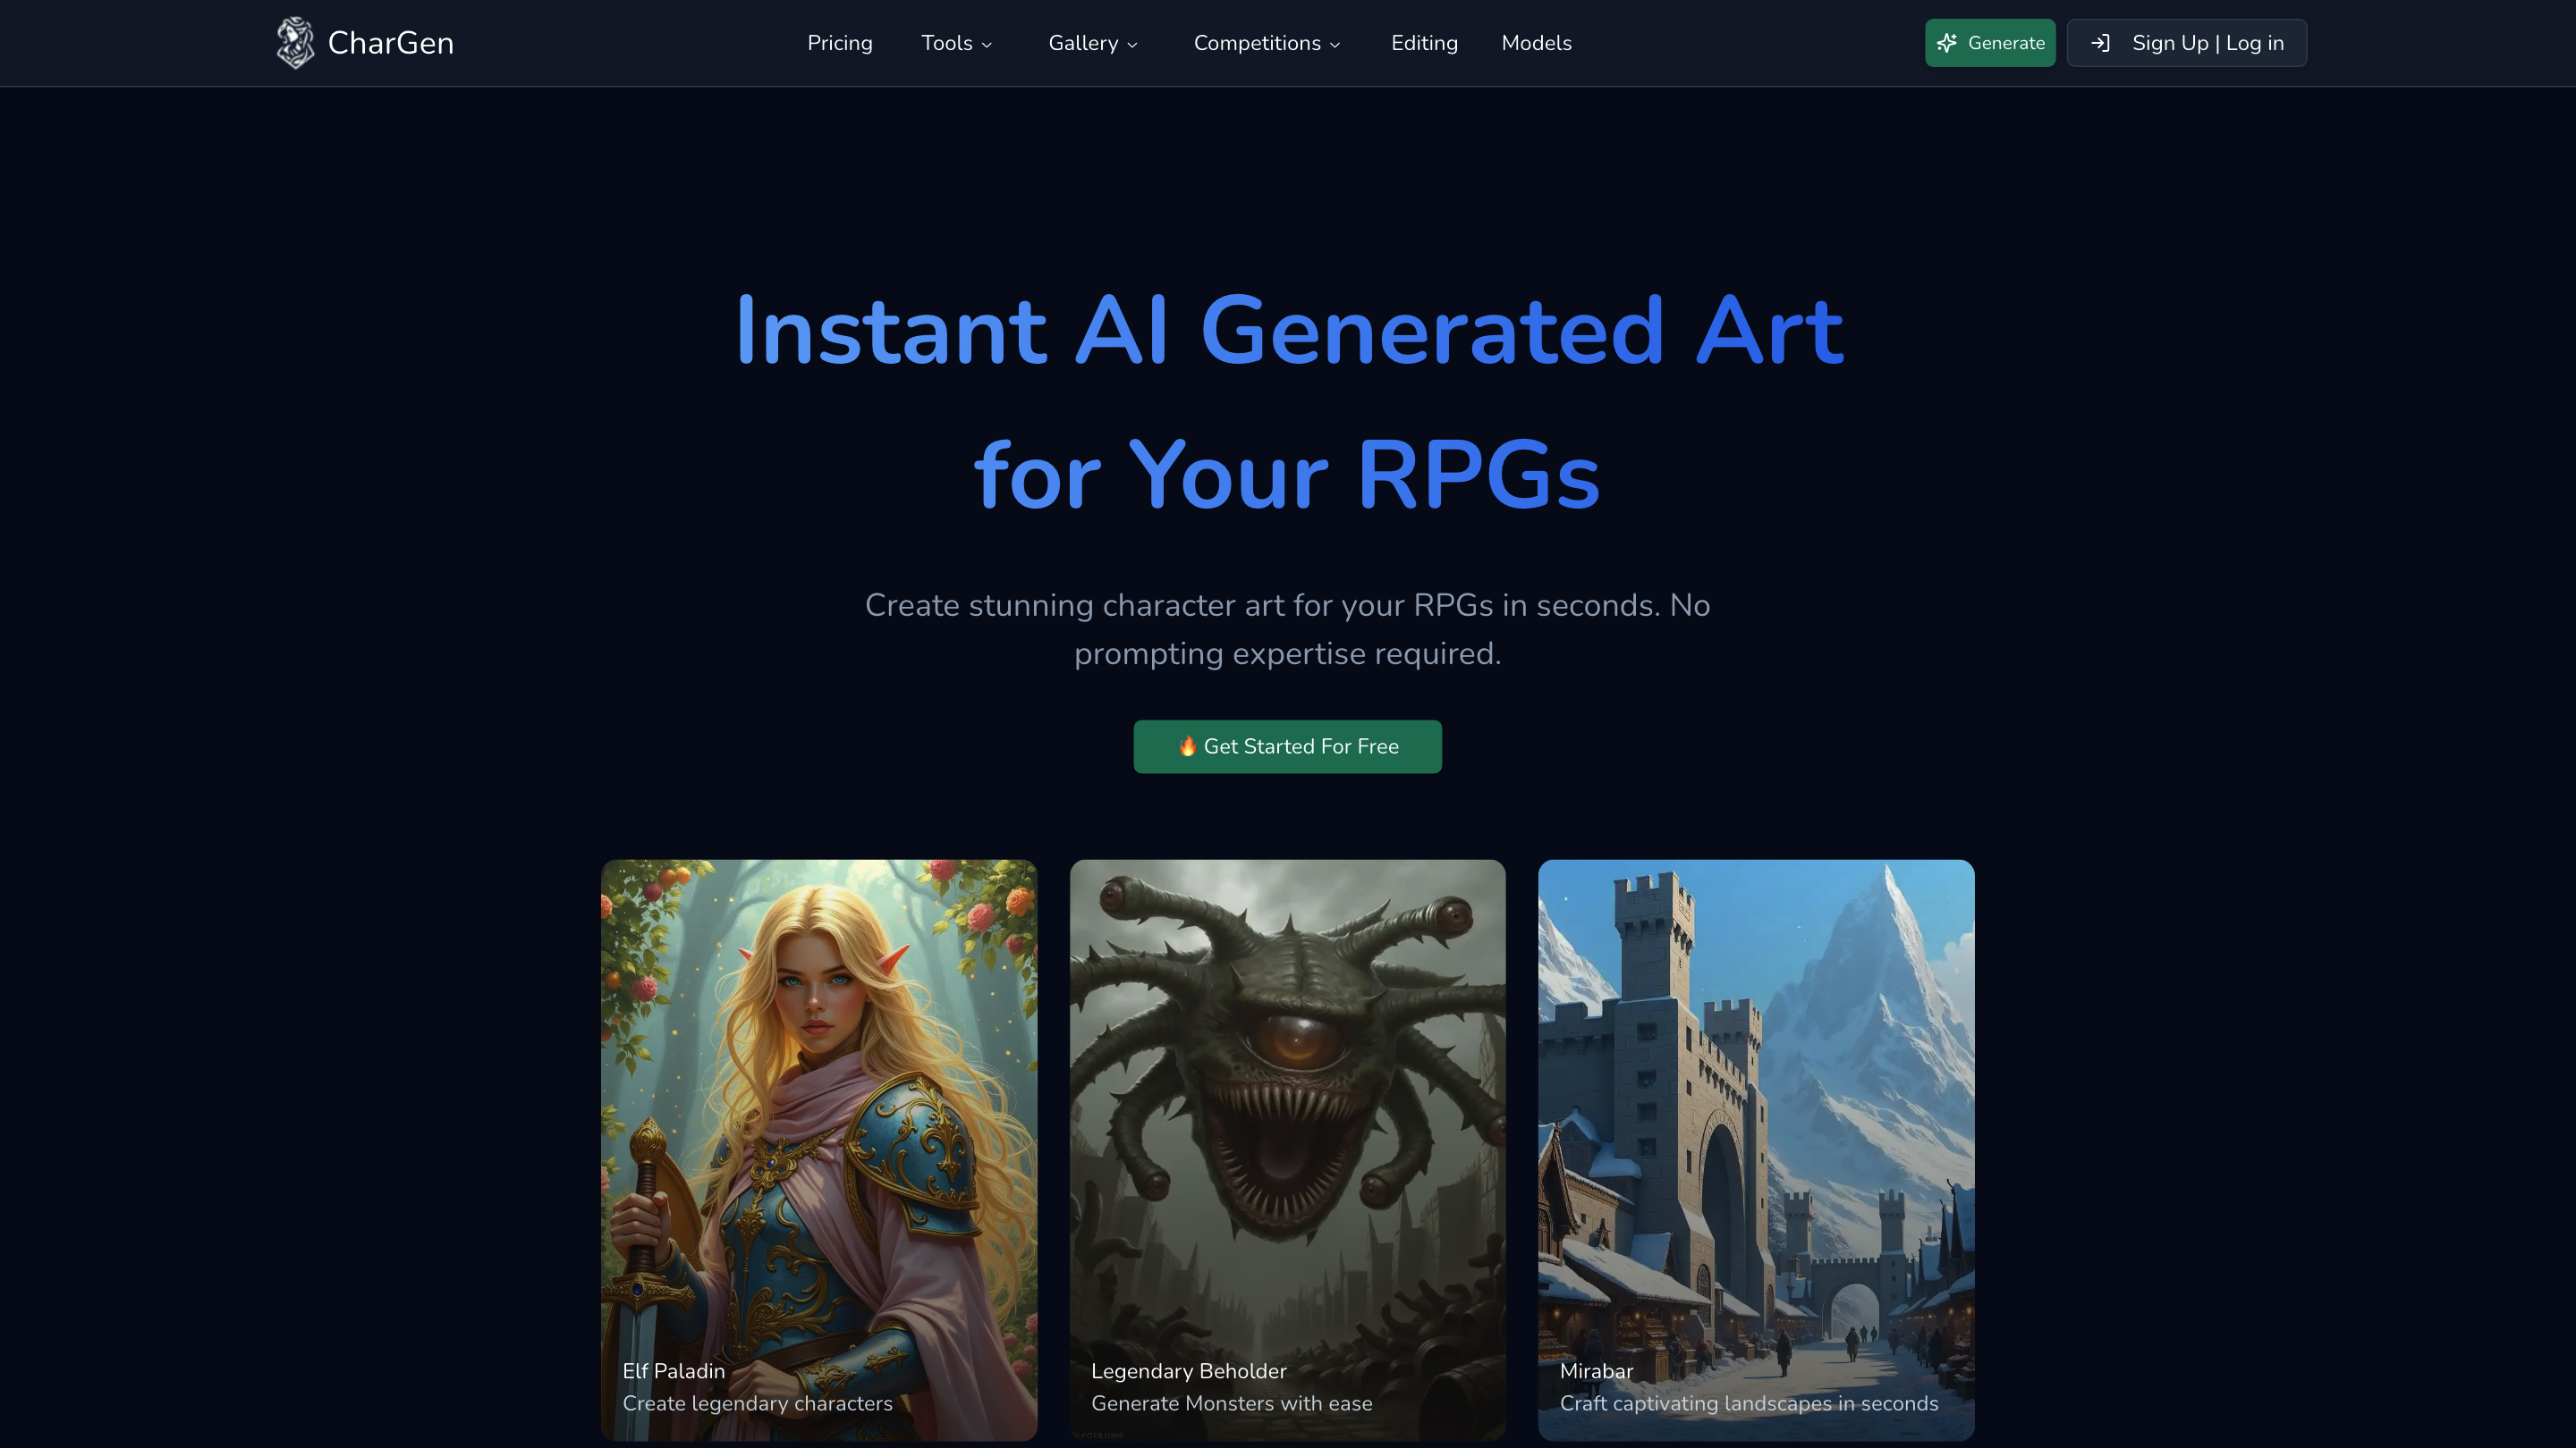Go to the Models page
This screenshot has height=1448, width=2576.
1536,43
